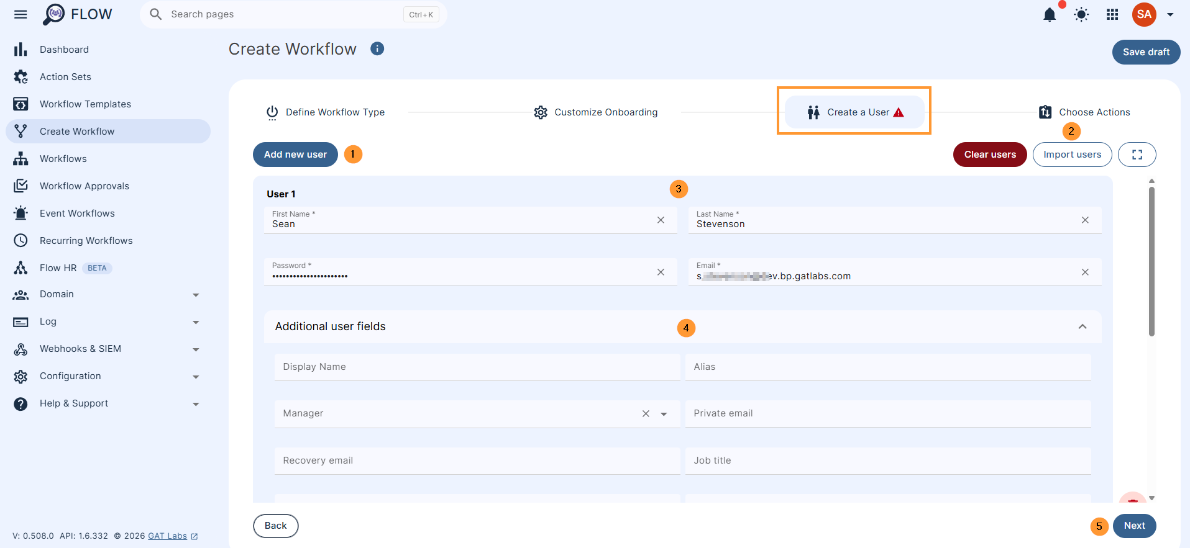
Task: Click the hamburger menu icon
Action: pyautogui.click(x=21, y=14)
